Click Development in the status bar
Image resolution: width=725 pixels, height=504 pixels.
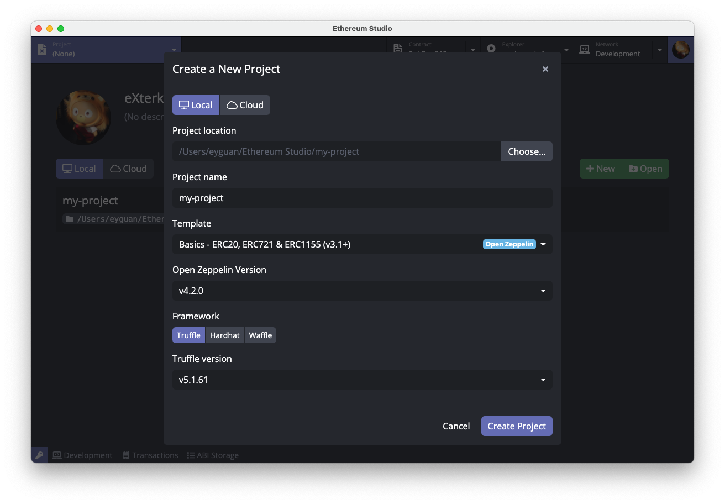click(x=82, y=455)
